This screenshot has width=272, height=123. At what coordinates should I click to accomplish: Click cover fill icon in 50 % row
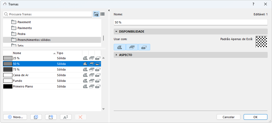[x=92, y=64]
